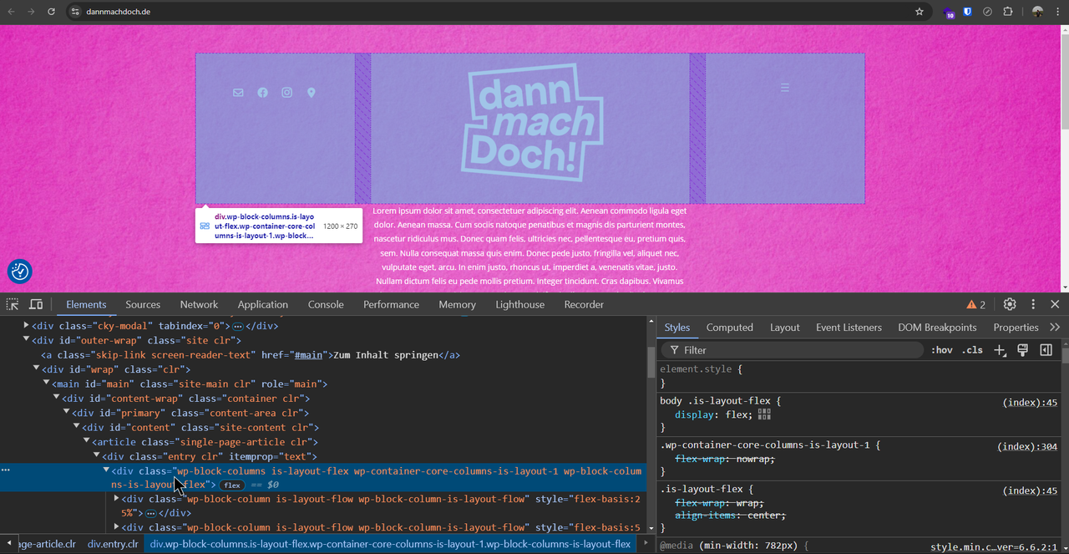The height and width of the screenshot is (554, 1069).
Task: Collapse the main id="main" node
Action: (46, 384)
